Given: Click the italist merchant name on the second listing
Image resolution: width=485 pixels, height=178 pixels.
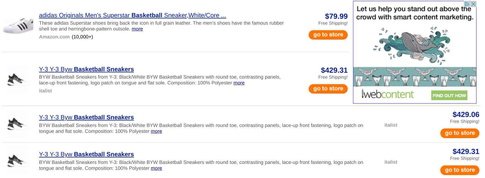Looking at the screenshot, I should [46, 91].
